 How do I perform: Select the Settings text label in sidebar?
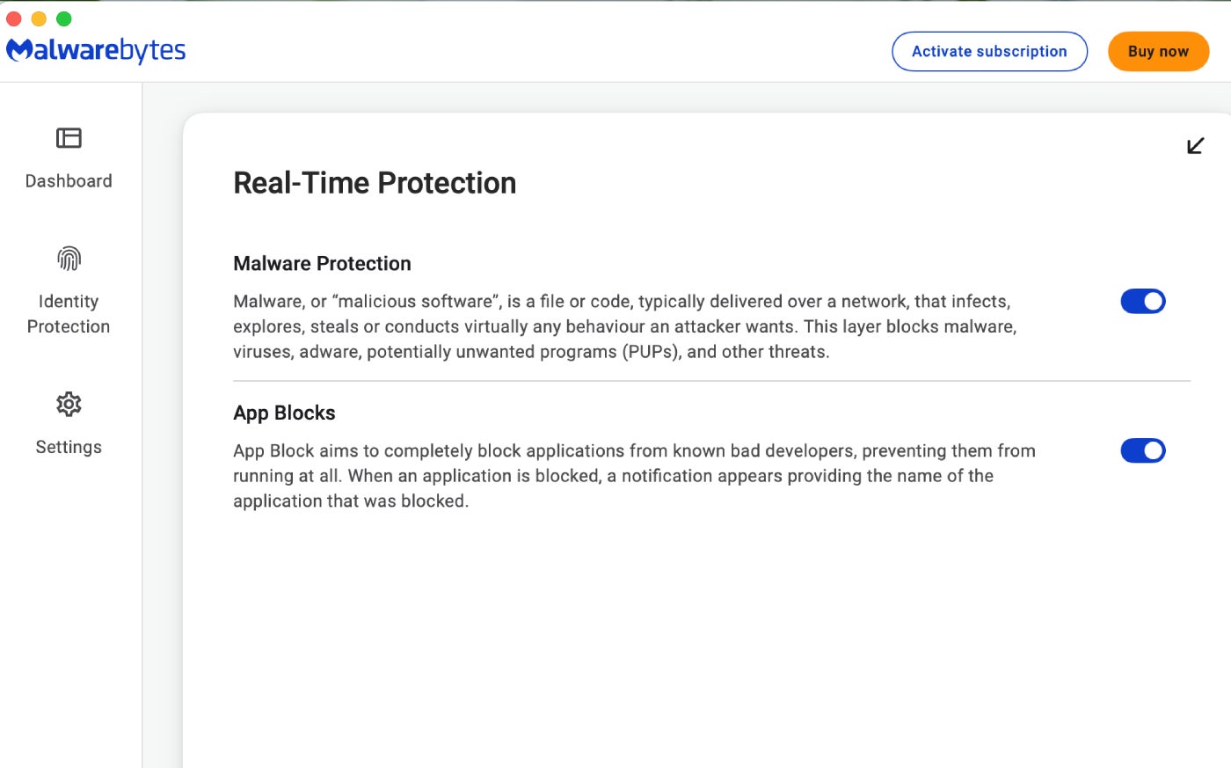point(69,447)
